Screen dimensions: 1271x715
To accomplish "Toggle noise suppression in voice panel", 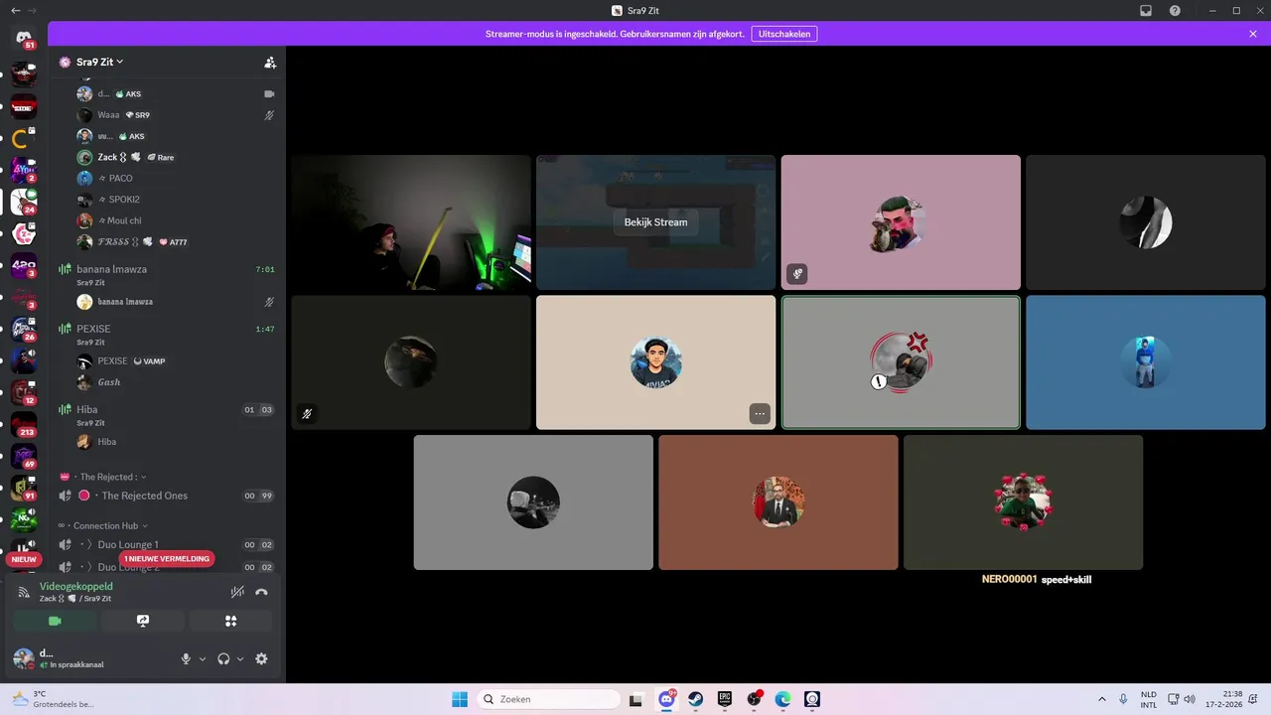I will pyautogui.click(x=237, y=592).
